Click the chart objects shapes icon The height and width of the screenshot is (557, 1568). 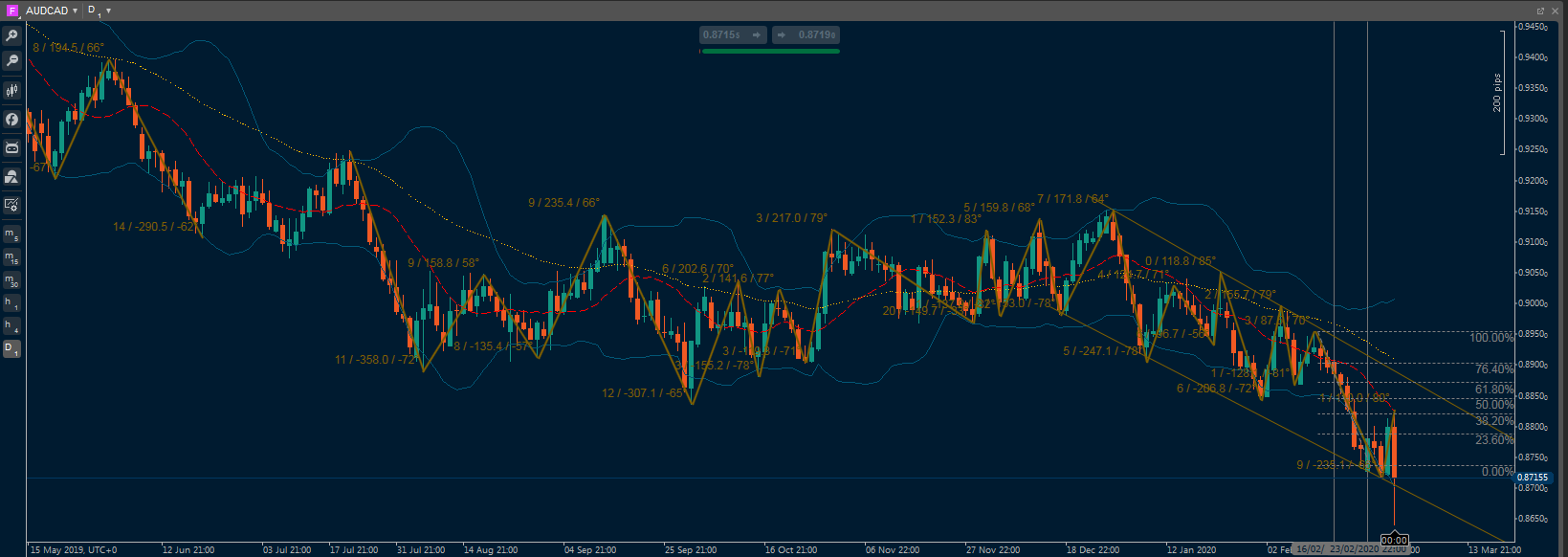click(x=11, y=177)
